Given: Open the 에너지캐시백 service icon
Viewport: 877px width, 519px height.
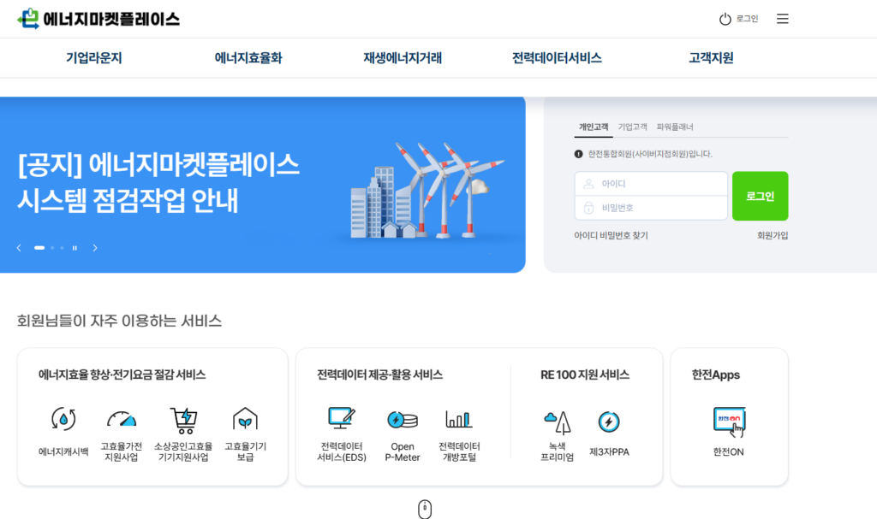Looking at the screenshot, I should (63, 419).
